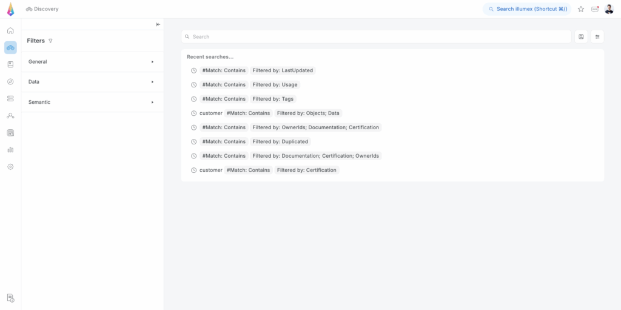Open the Search illumex global search bar
621x310 pixels.
click(x=527, y=9)
